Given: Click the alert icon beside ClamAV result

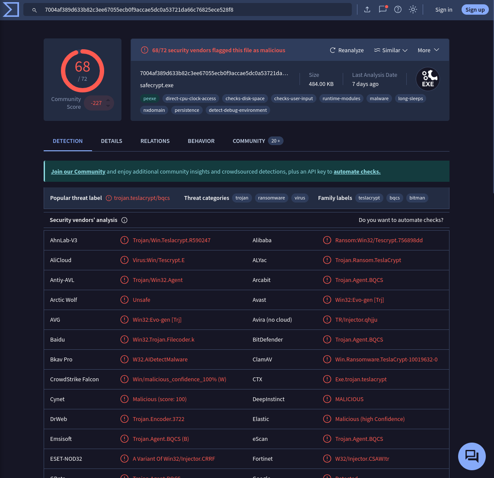Looking at the screenshot, I should pyautogui.click(x=327, y=359).
